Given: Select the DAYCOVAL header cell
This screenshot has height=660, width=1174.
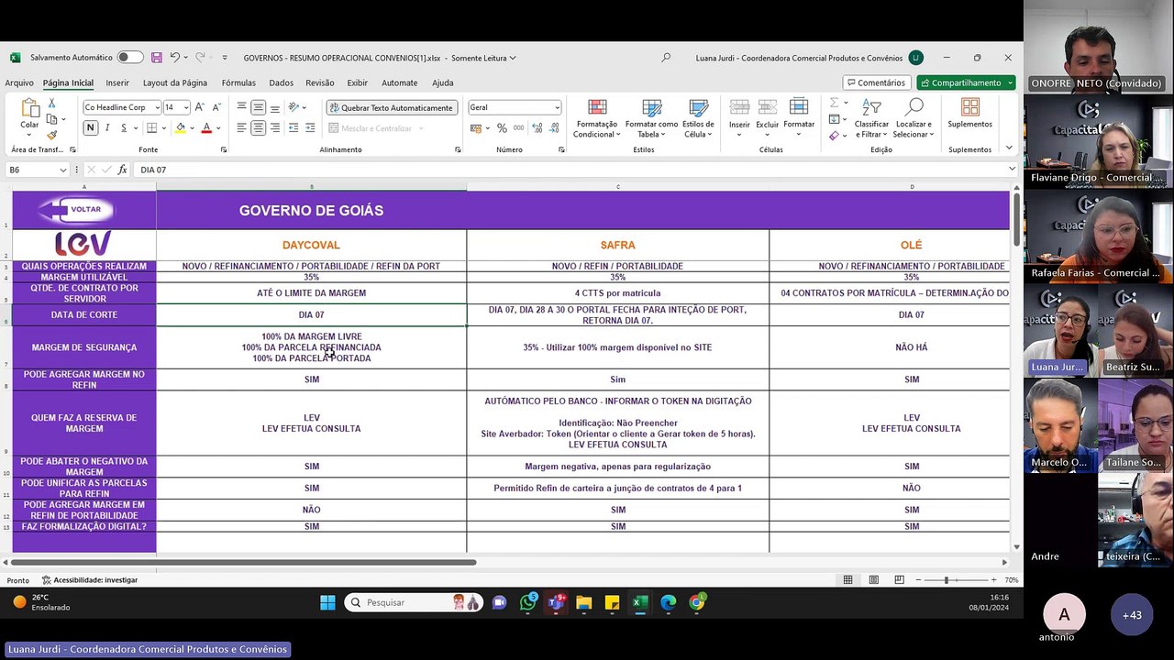Looking at the screenshot, I should [x=311, y=245].
